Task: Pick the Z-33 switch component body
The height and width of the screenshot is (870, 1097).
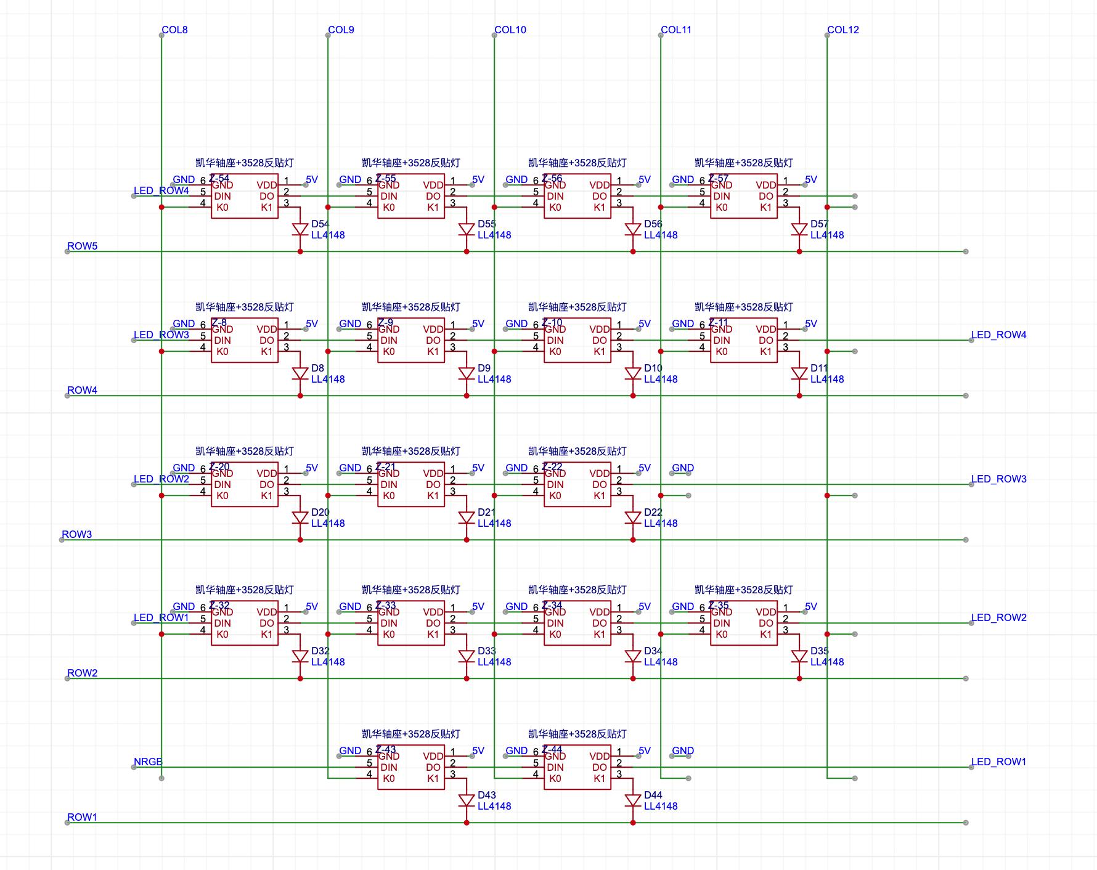Action: pyautogui.click(x=411, y=623)
